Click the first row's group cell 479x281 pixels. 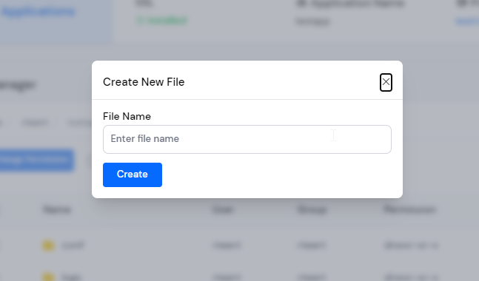tap(311, 246)
